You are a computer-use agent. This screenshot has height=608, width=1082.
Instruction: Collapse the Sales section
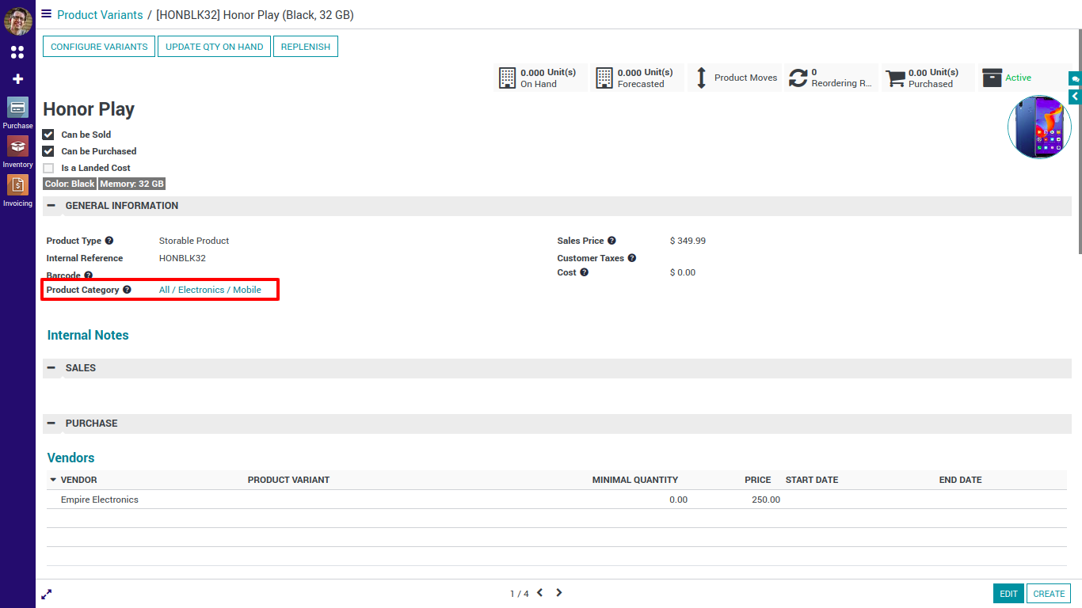51,368
